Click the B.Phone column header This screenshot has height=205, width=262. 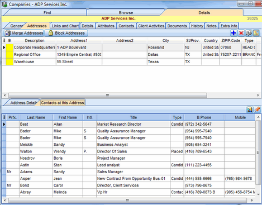coord(204,117)
